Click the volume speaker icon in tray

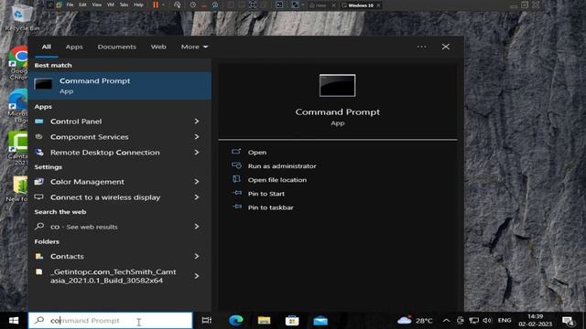pos(487,321)
